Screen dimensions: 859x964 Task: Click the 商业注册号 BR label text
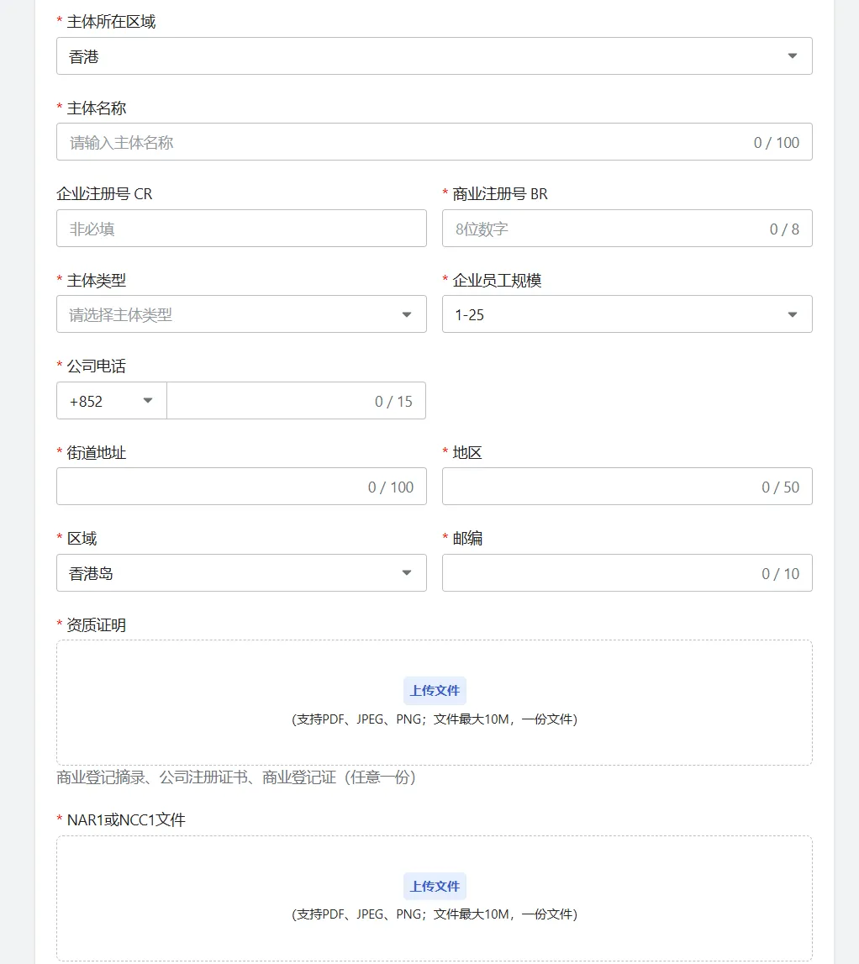[x=500, y=194]
